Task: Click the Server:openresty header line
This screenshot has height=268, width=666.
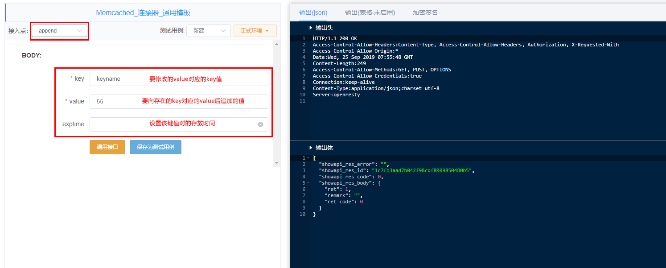Action: (336, 95)
